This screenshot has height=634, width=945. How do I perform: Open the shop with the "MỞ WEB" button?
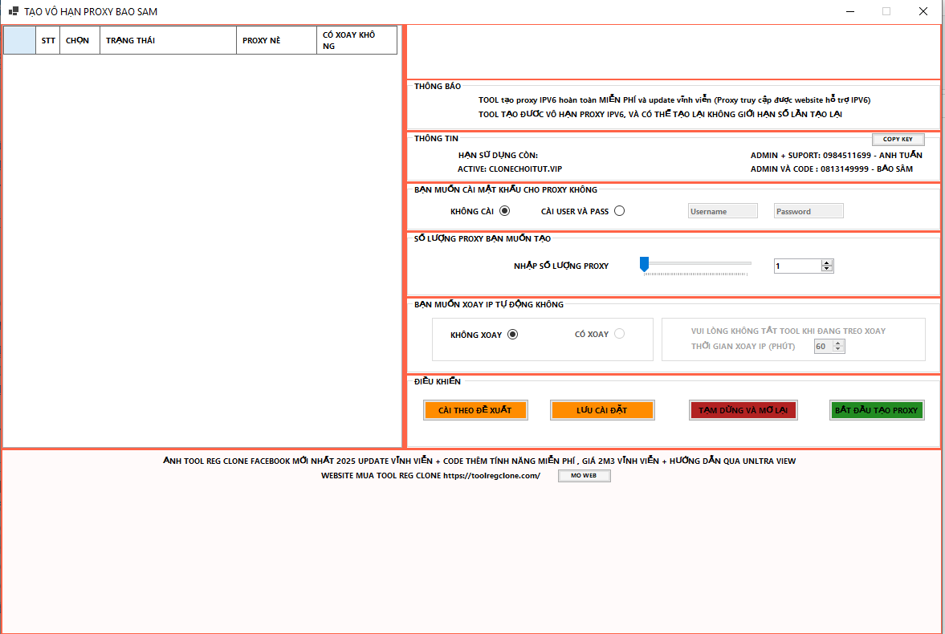coord(584,474)
